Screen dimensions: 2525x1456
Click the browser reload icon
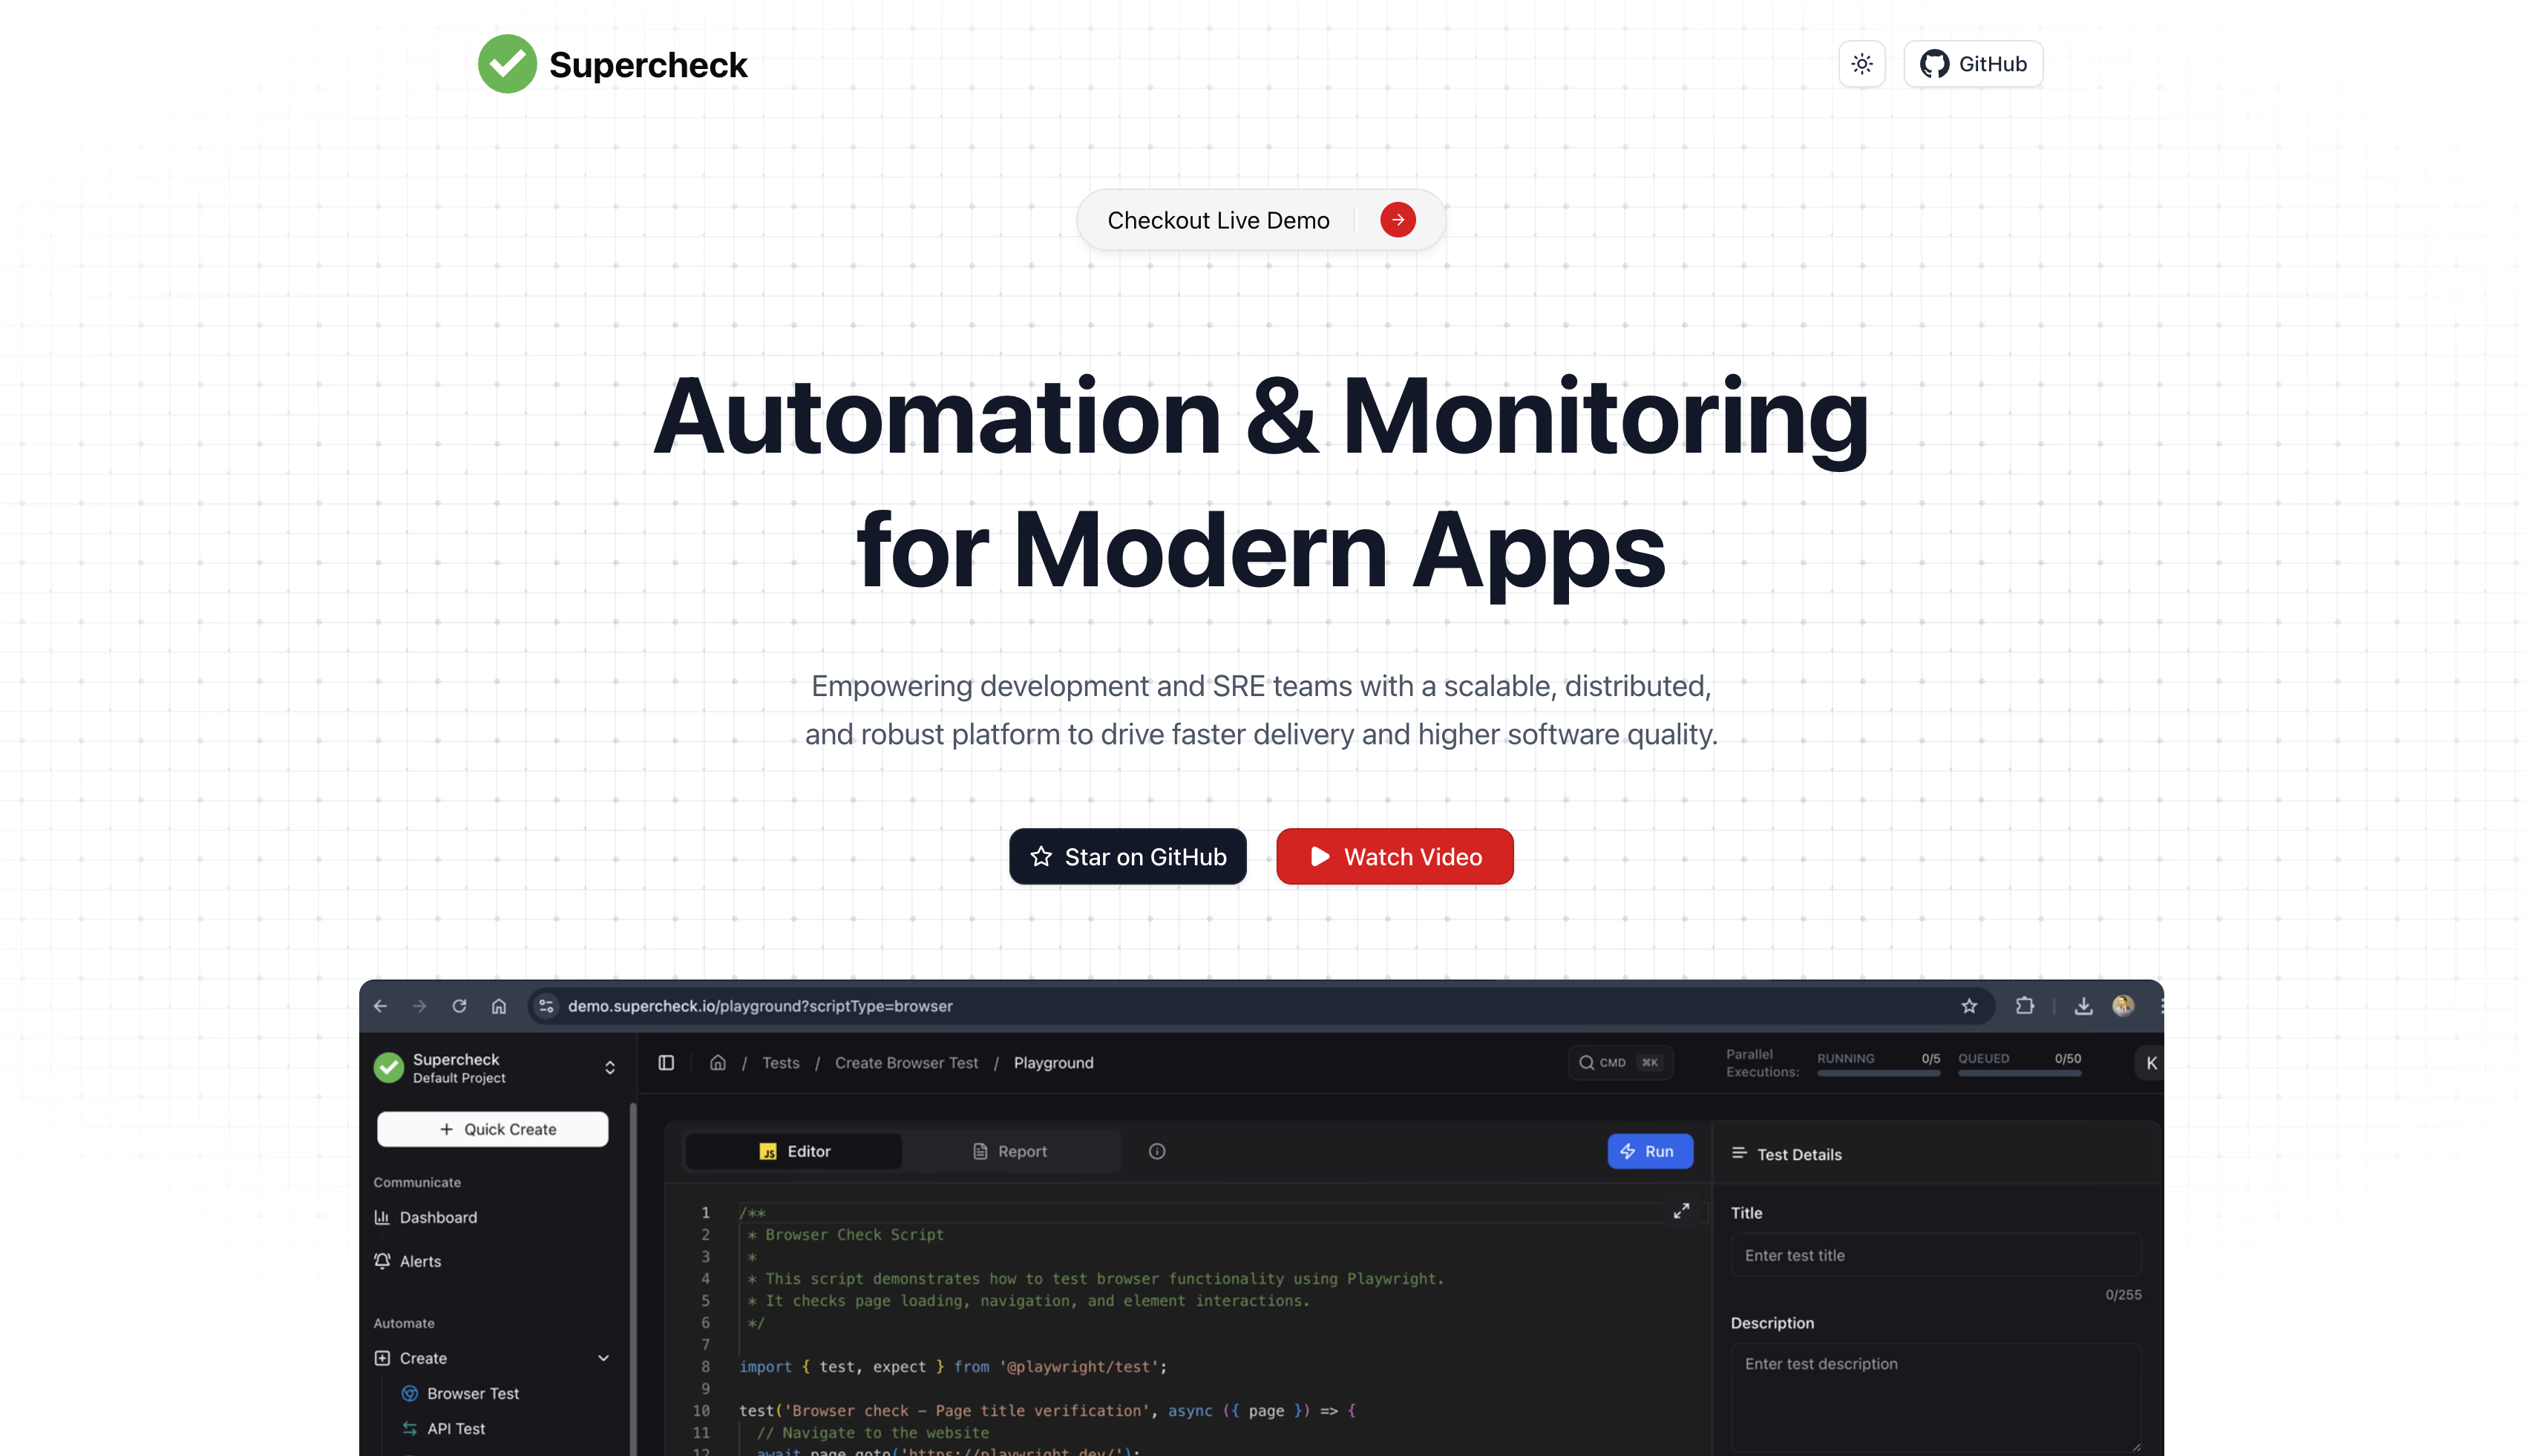point(459,1006)
